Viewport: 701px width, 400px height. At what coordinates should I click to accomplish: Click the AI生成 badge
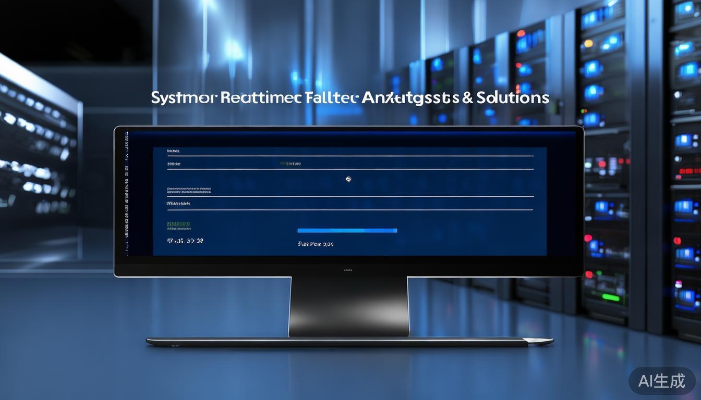[661, 381]
